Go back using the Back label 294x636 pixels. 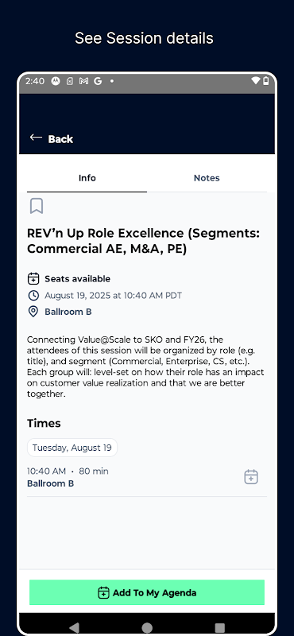[60, 139]
